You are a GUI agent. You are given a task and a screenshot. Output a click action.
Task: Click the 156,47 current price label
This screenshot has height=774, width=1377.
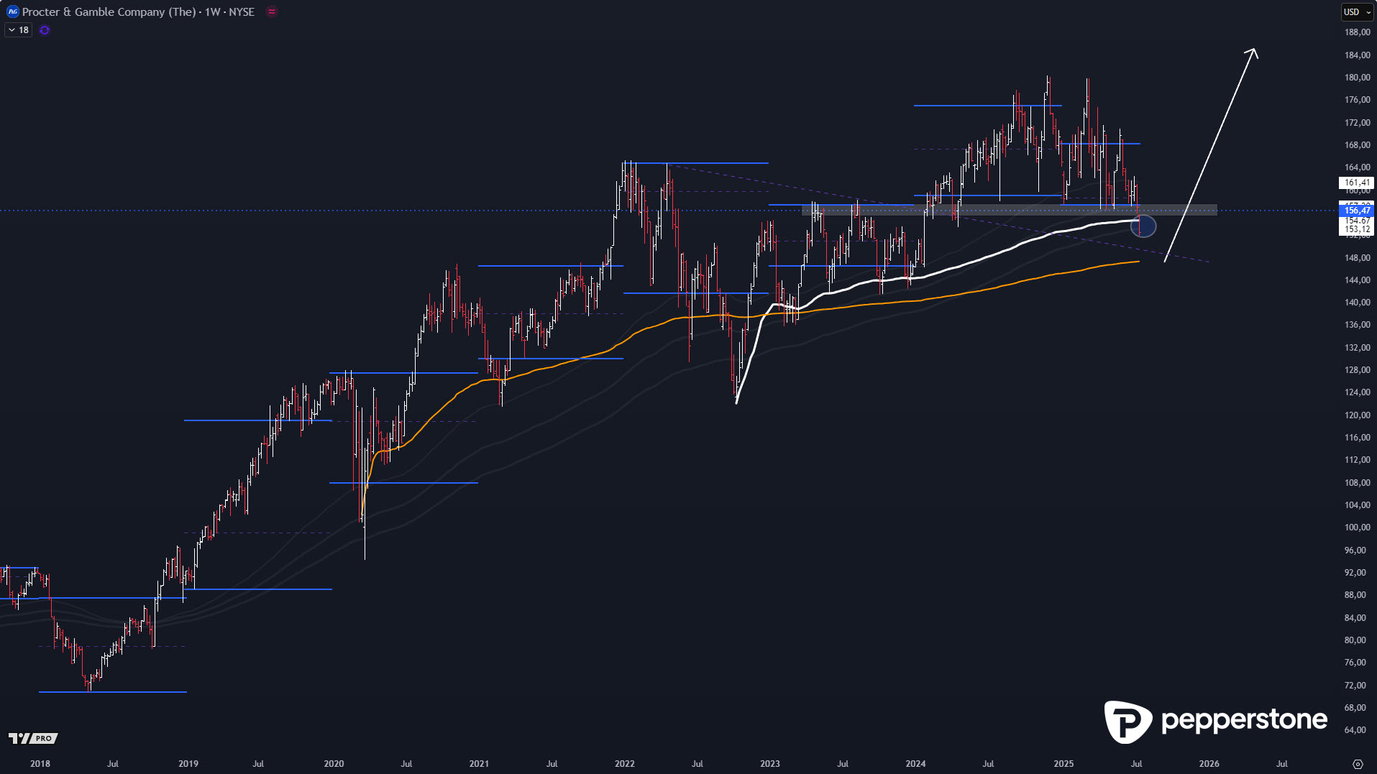(1357, 211)
